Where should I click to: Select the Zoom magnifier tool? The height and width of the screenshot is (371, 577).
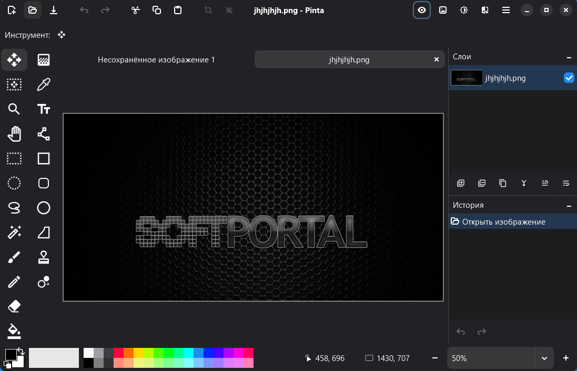tap(14, 109)
